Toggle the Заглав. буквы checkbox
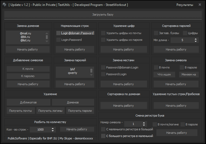 pyautogui.click(x=156, y=33)
